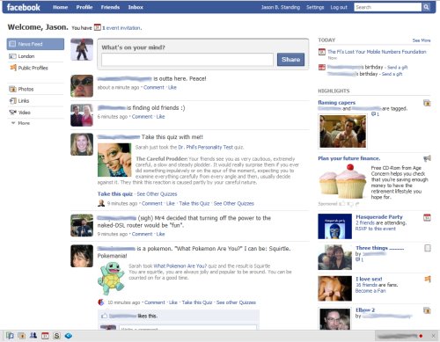Open the Friends tab in top navigation
The width and height of the screenshot is (440, 342).
click(110, 7)
